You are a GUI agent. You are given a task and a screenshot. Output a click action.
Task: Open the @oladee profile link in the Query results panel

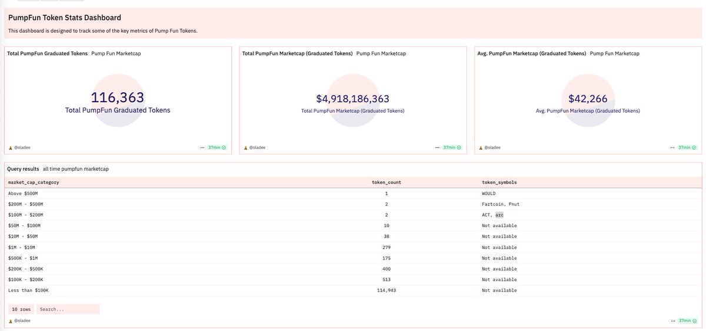(22, 321)
